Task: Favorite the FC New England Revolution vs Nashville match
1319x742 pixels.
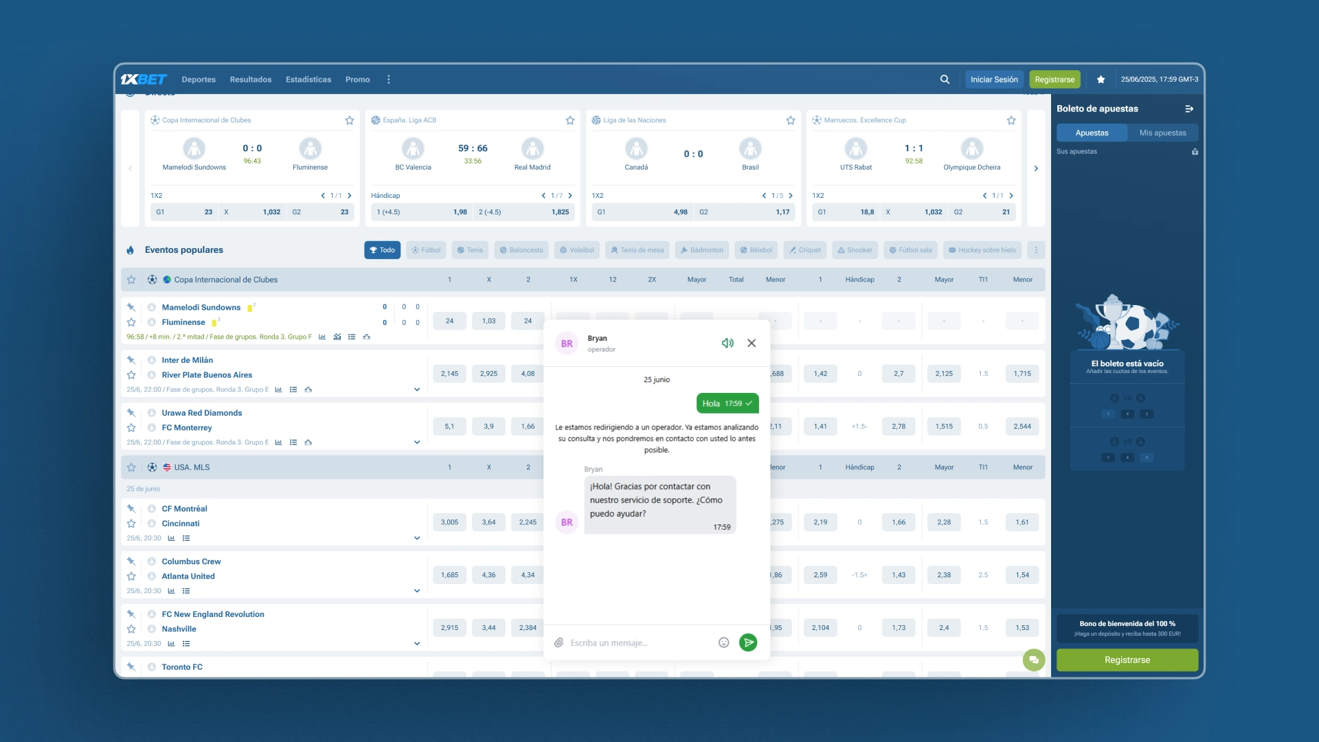Action: pos(131,629)
